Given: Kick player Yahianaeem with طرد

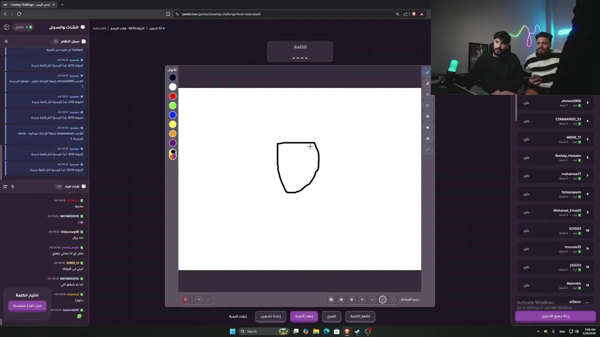Looking at the screenshot, I should click(526, 194).
